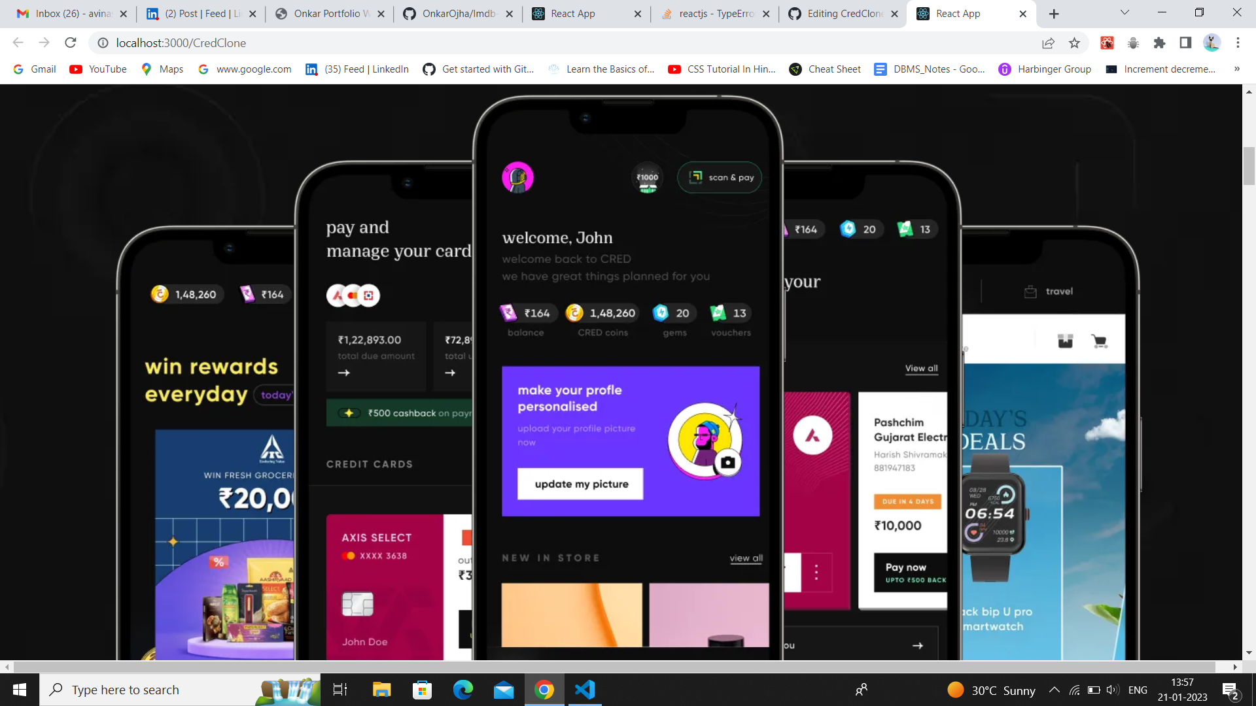Bookmark this page with star icon
Viewport: 1256px width, 706px height.
[x=1074, y=43]
